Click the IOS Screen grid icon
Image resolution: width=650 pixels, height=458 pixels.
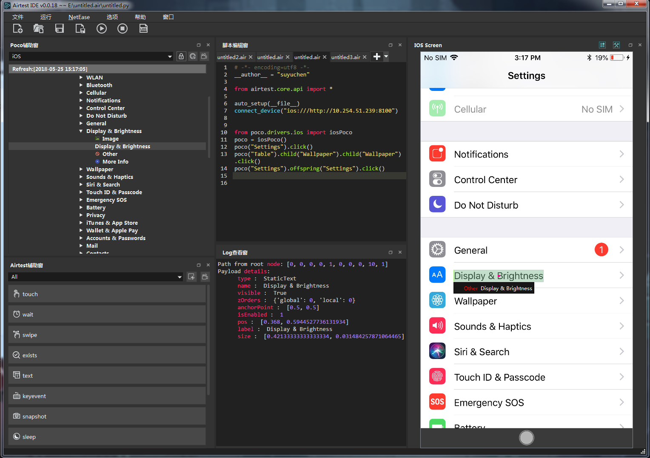(x=602, y=45)
